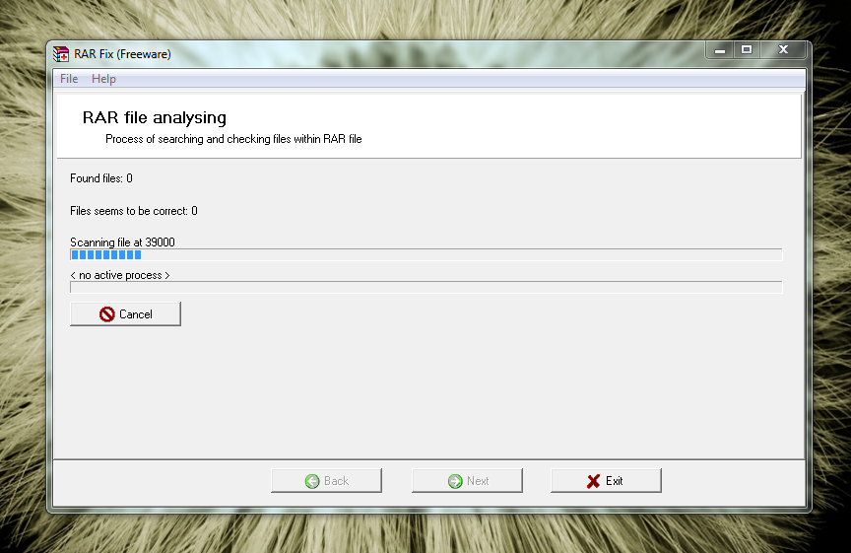Viewport: 851px width, 553px height.
Task: Minimize the RAR Fix window
Action: pyautogui.click(x=720, y=50)
